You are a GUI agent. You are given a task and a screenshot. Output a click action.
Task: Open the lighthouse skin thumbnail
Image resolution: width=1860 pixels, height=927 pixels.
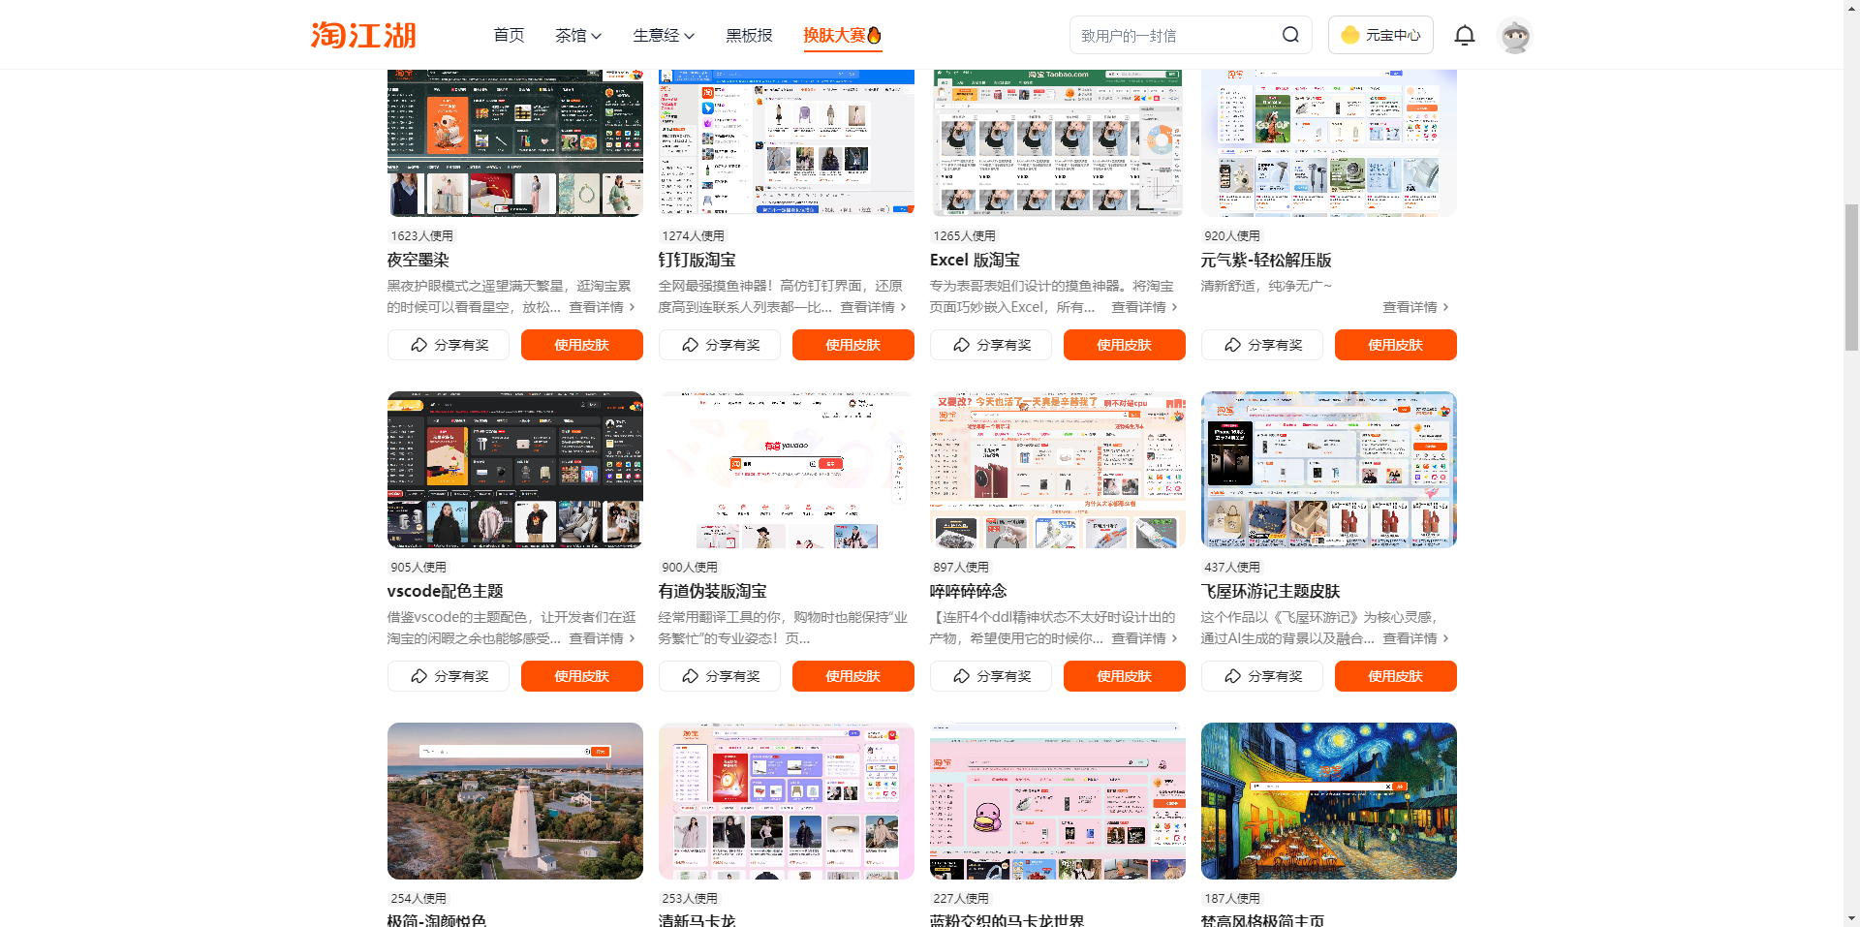[515, 801]
